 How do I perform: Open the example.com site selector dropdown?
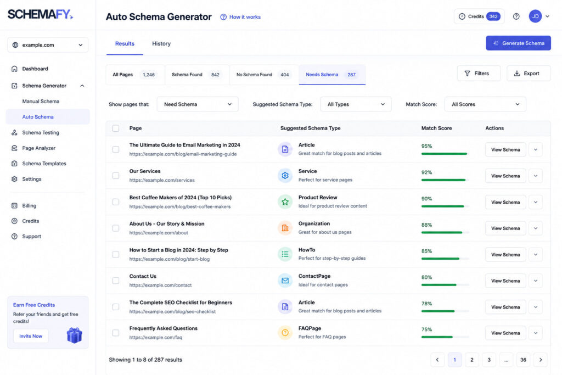[48, 45]
